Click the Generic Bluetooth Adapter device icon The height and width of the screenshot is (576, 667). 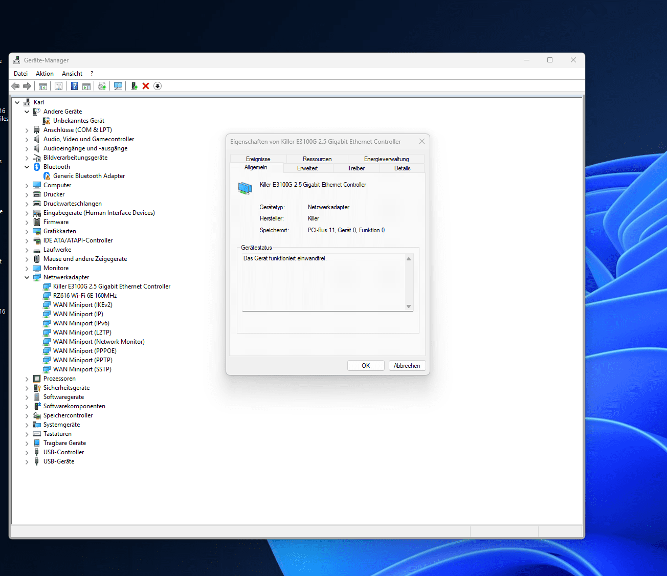[x=47, y=176]
